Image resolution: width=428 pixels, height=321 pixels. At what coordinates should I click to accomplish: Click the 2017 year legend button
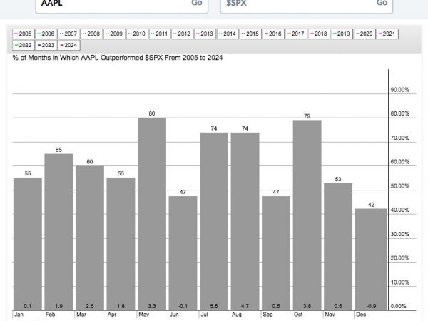(x=296, y=34)
